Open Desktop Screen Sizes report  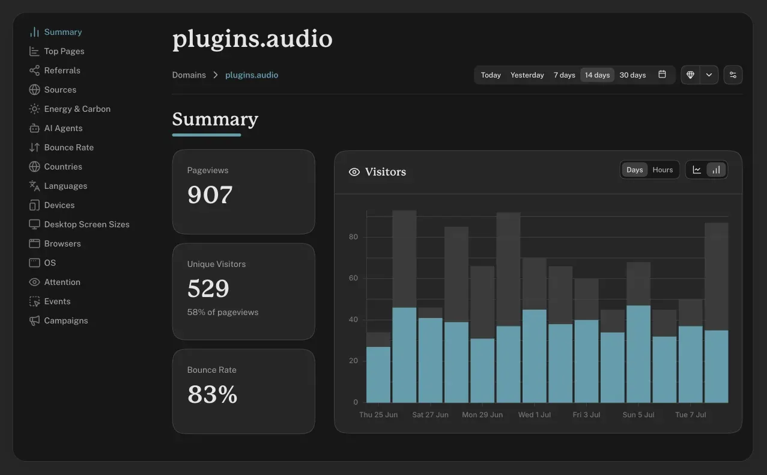point(87,224)
